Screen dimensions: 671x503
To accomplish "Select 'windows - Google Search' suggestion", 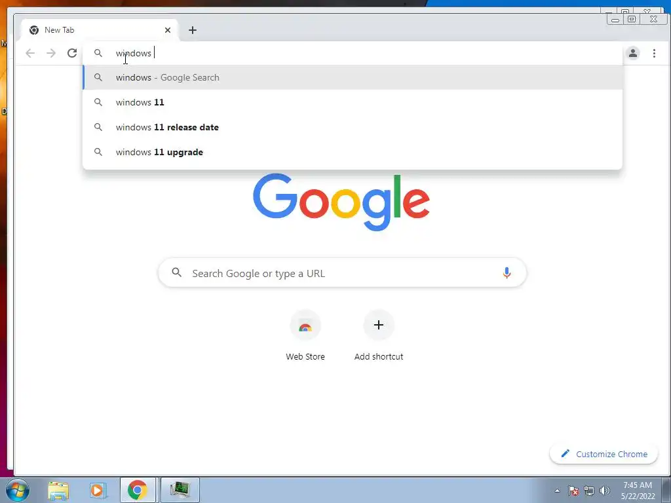I will click(x=353, y=77).
